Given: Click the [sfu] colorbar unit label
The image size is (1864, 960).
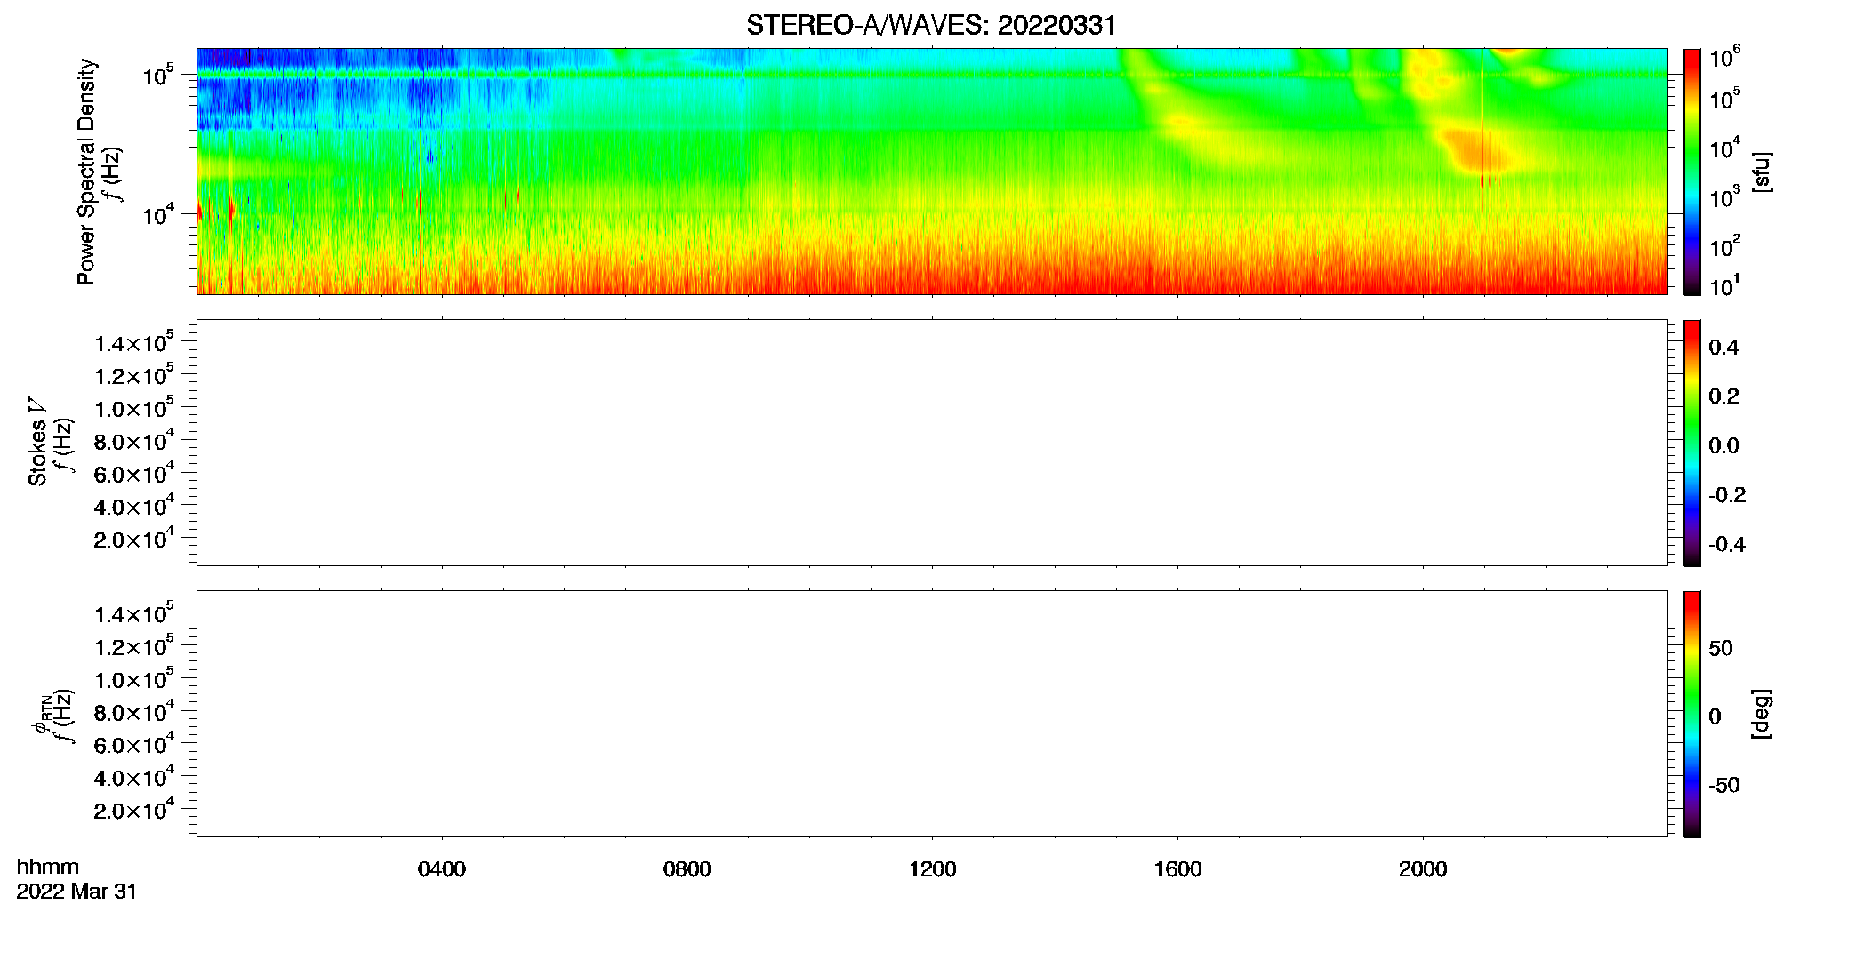Looking at the screenshot, I should [x=1761, y=172].
